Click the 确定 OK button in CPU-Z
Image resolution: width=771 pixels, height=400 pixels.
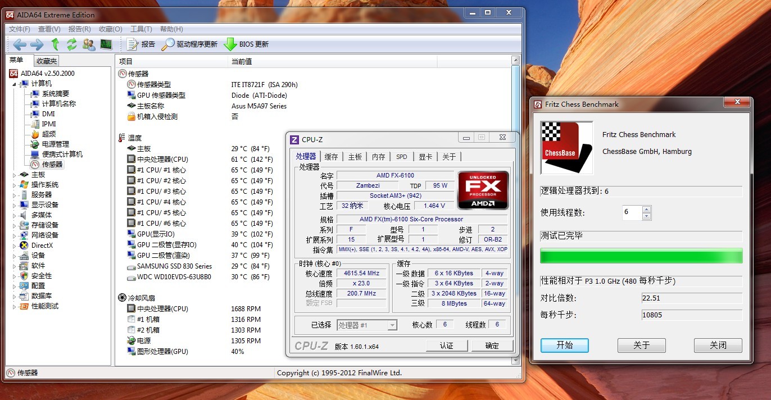[x=492, y=346]
